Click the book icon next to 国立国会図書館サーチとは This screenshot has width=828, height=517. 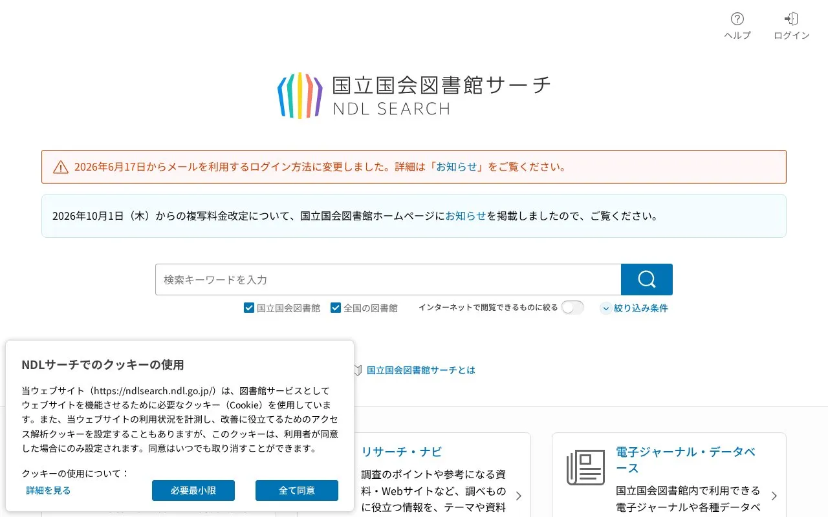(x=357, y=370)
